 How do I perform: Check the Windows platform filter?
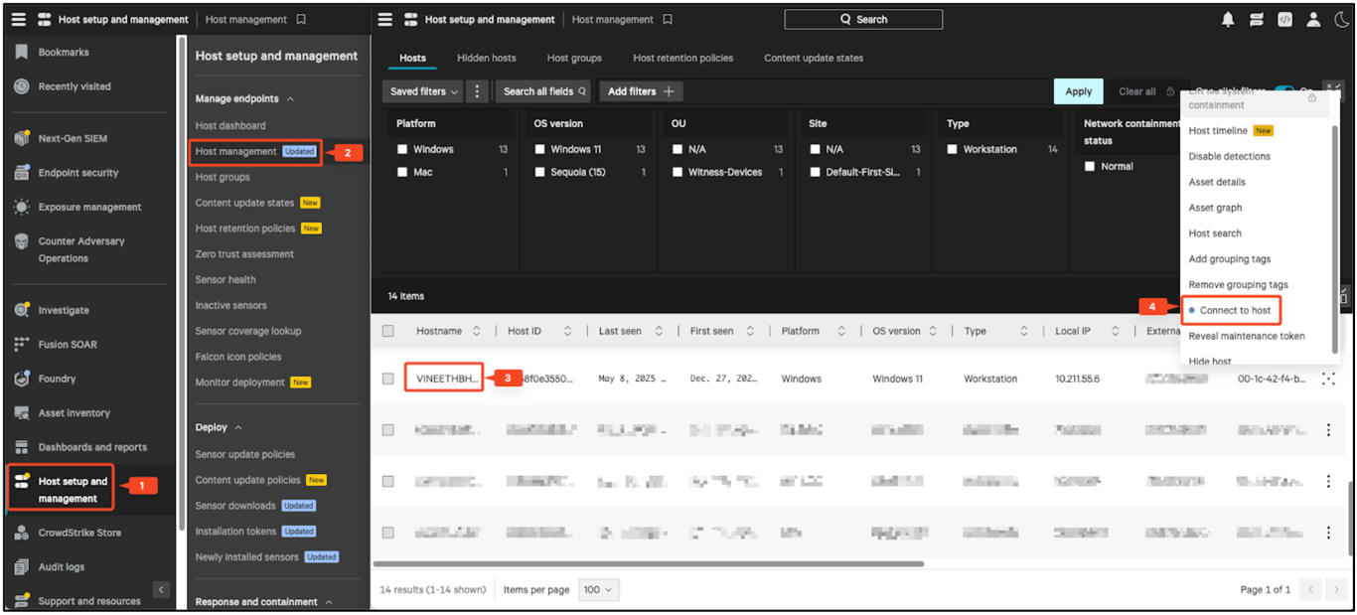[x=402, y=149]
